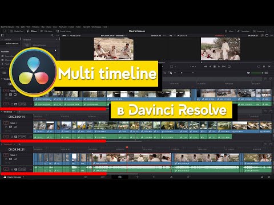Disable Video 1 track in 00:09:08:21 timeline
This screenshot has height=205, width=274.
tap(15, 159)
